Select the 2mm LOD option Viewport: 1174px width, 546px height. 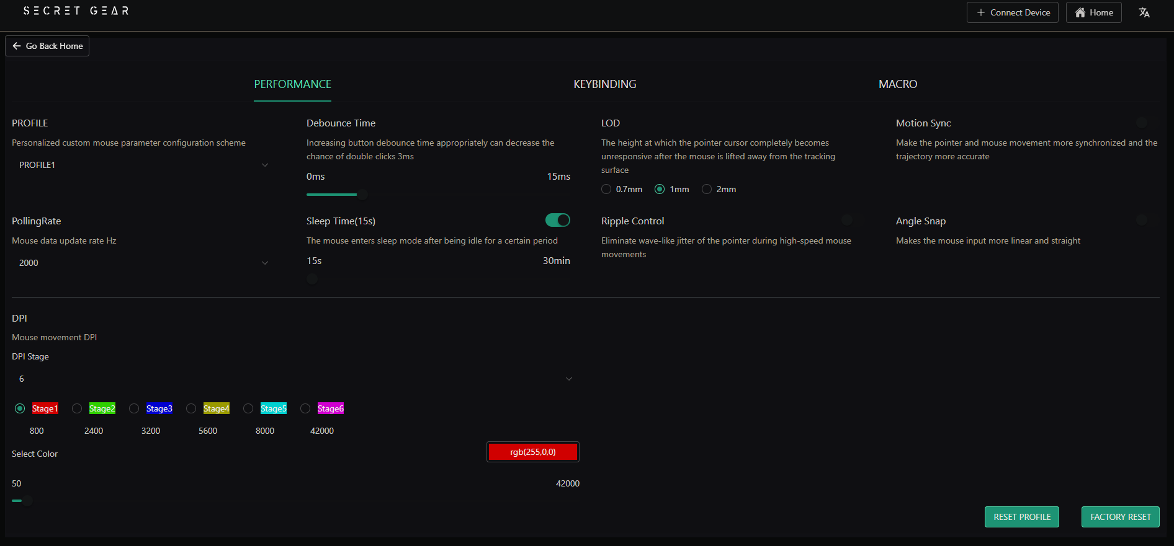tap(707, 189)
